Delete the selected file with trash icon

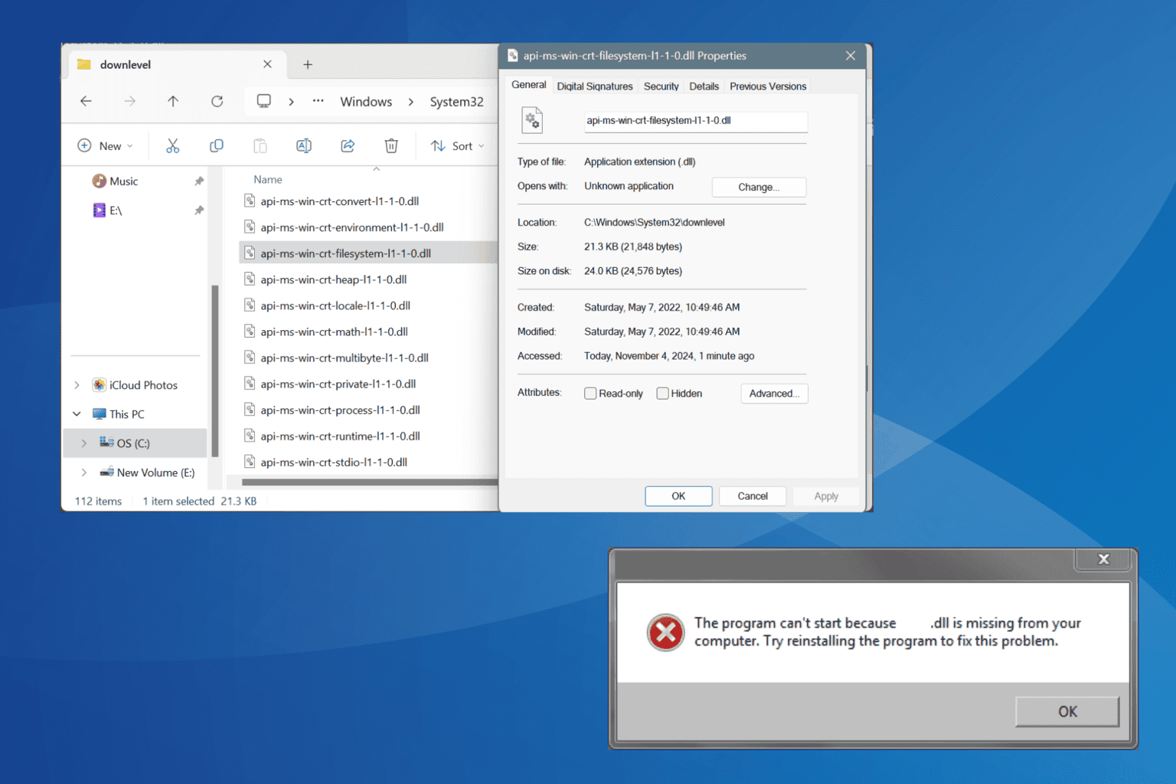[x=391, y=145]
